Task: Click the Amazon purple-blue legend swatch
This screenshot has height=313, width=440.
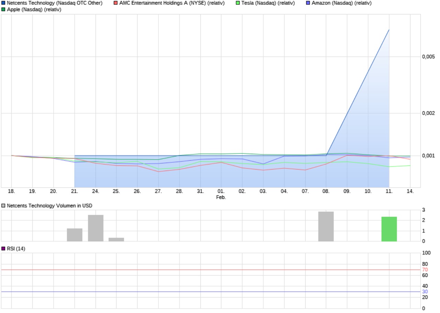Action: [308, 3]
